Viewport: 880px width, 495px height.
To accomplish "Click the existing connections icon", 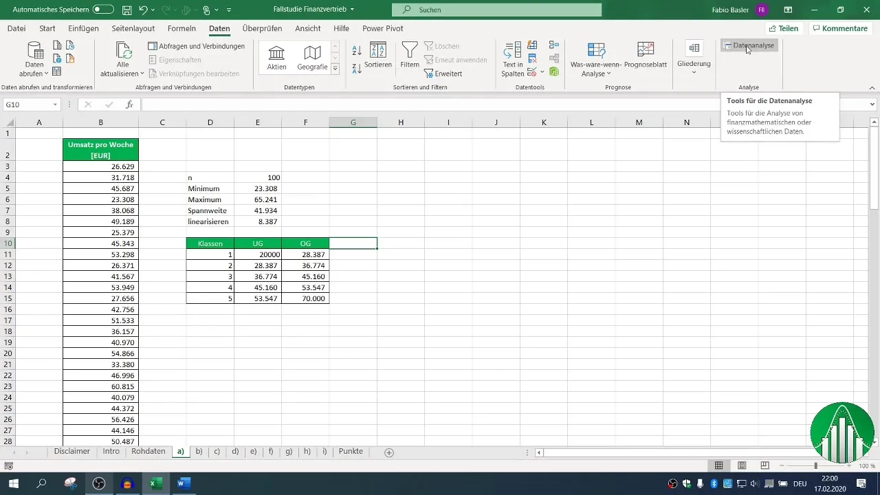I will (69, 58).
